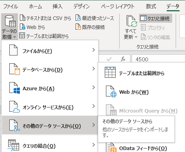Image resolution: width=185 pixels, height=152 pixels.
Task: Click the 既存の接続 icon
Action: point(78,27)
